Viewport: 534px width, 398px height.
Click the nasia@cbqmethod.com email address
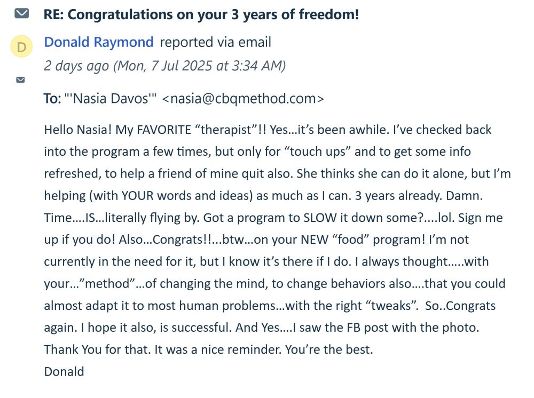(243, 99)
